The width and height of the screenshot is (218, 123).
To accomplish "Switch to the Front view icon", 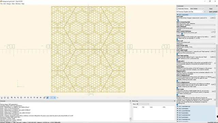I will pyautogui.click(x=37, y=98).
